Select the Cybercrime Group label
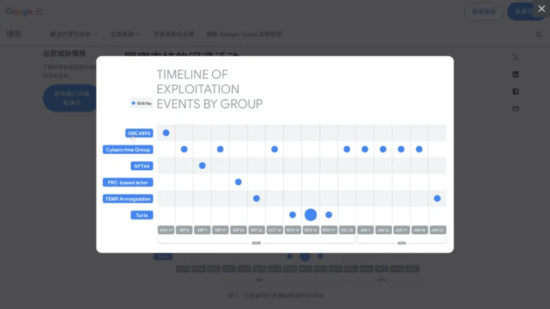 [128, 149]
